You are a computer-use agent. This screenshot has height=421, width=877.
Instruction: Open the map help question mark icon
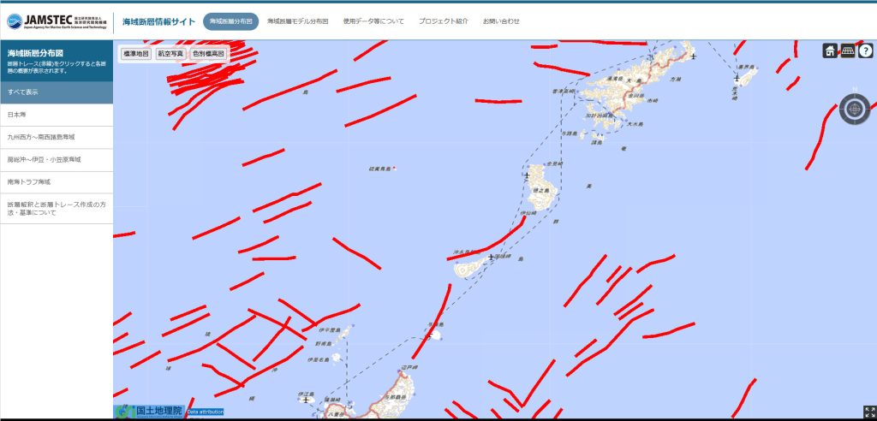(866, 51)
